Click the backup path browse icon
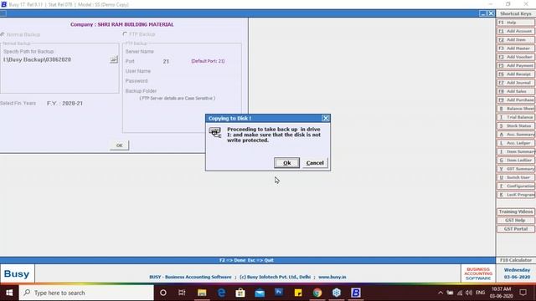The height and width of the screenshot is (301, 536). coord(114,59)
